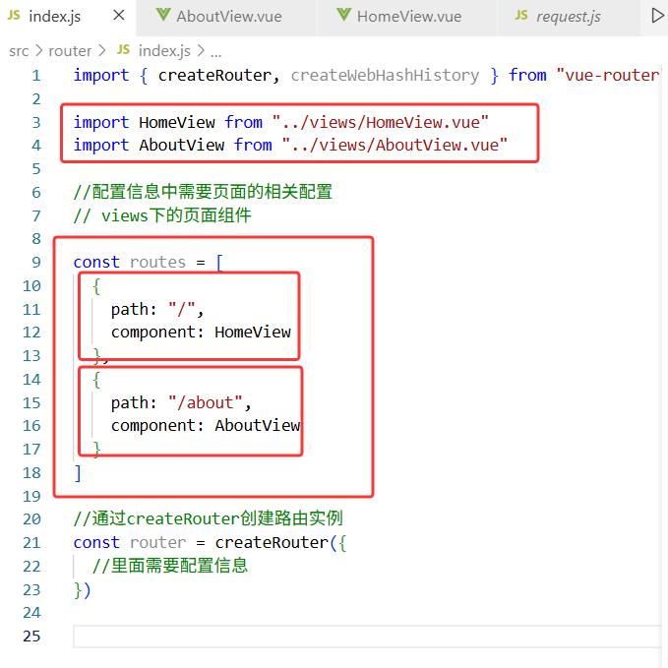Click line number 25 in gutter
Image resolution: width=668 pixels, height=668 pixels.
tap(31, 637)
